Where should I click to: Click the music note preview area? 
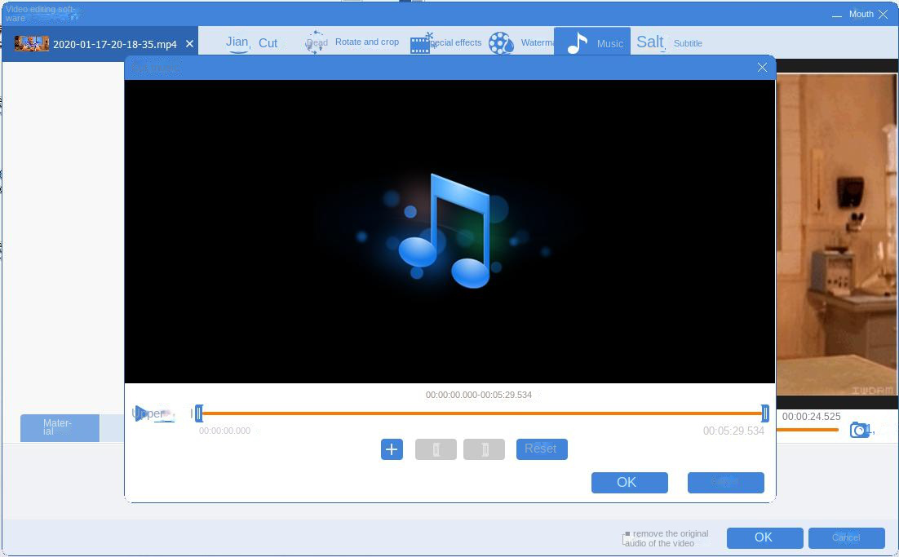coord(449,232)
